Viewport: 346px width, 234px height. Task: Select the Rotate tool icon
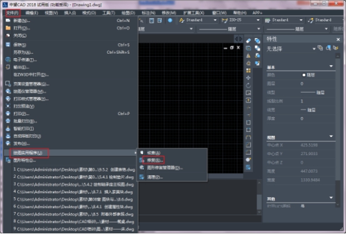tap(249, 85)
